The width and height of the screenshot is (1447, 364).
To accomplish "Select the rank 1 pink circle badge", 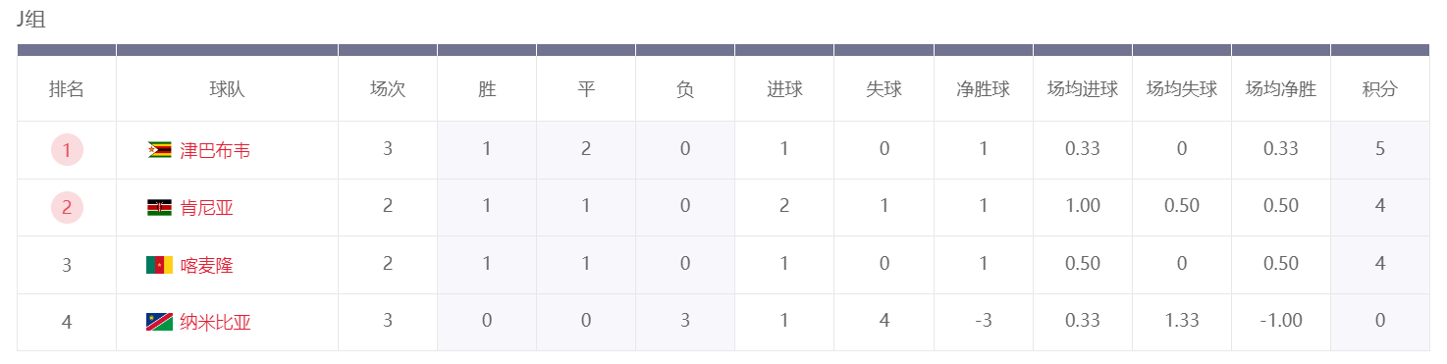I will pyautogui.click(x=67, y=150).
